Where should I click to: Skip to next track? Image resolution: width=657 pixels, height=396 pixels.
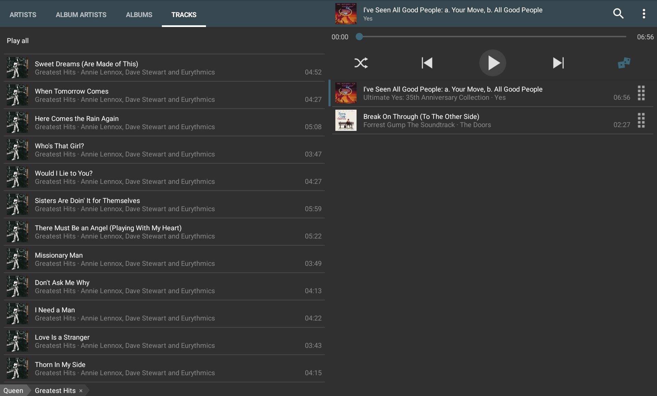pos(558,63)
